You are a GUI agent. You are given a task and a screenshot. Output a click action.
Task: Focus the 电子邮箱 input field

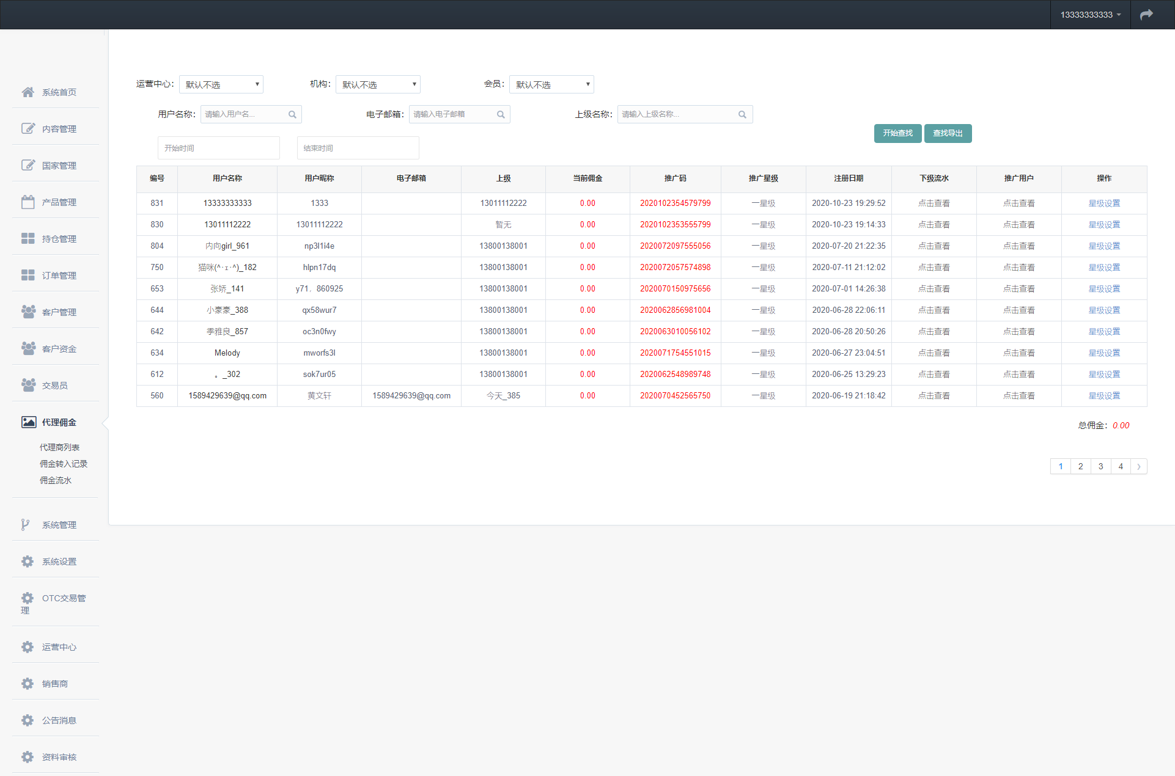[460, 114]
